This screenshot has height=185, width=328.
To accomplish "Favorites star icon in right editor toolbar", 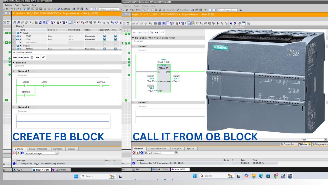I will (193, 23).
